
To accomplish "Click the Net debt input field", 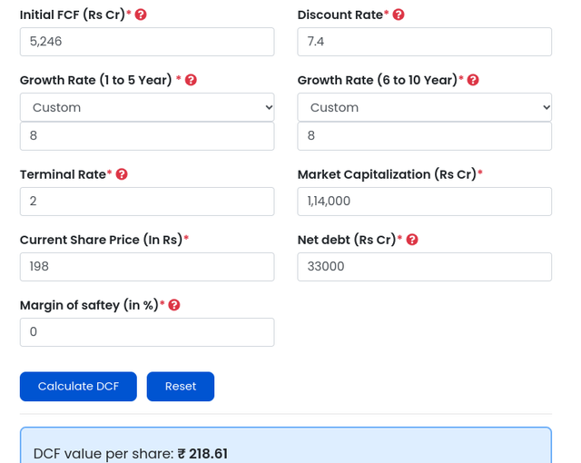I will click(424, 267).
